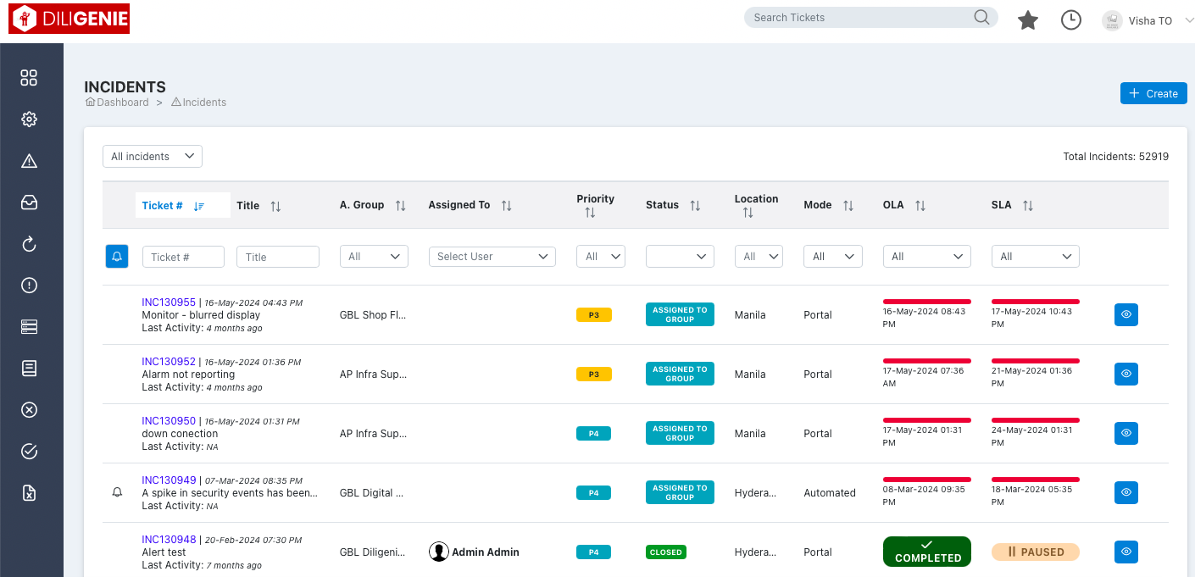1195x577 pixels.
Task: Click the Dashboard breadcrumb link
Action: pos(123,102)
